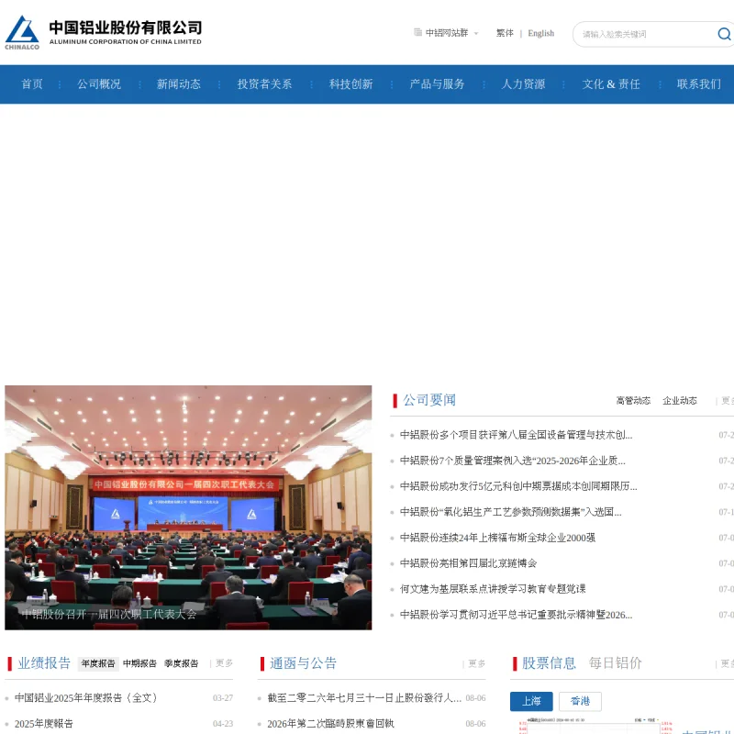This screenshot has height=734, width=734.
Task: Open 通函与公告 section heading
Action: (x=303, y=663)
